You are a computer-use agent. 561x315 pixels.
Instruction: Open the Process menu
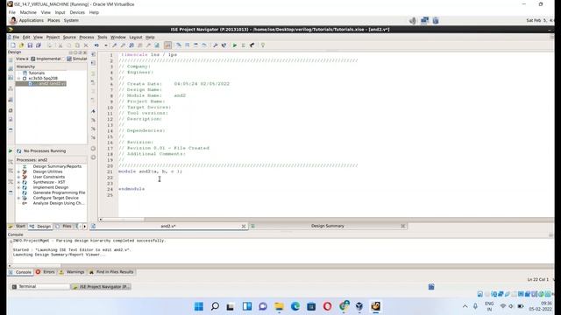[x=87, y=37]
